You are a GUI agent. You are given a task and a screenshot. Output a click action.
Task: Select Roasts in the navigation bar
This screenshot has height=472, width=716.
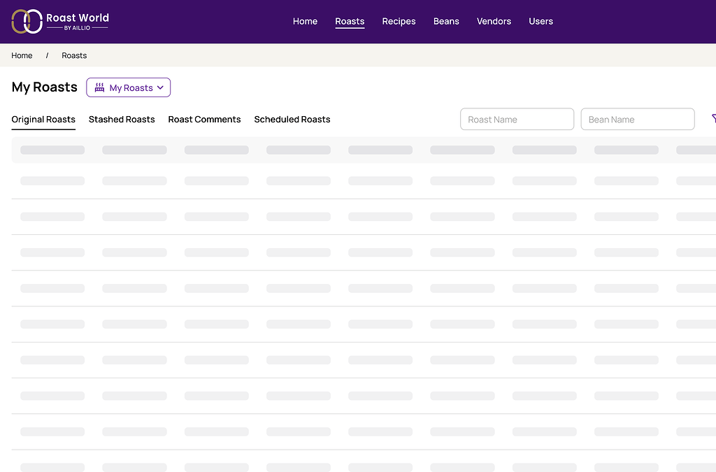click(x=350, y=21)
